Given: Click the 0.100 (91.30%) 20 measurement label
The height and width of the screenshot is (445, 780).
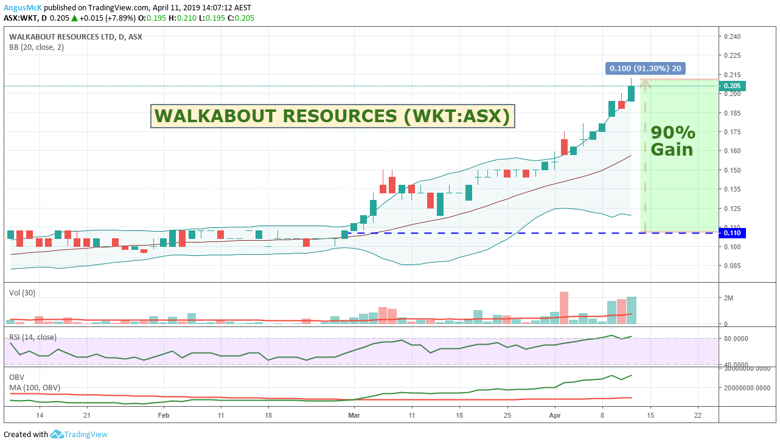Looking at the screenshot, I should 646,68.
